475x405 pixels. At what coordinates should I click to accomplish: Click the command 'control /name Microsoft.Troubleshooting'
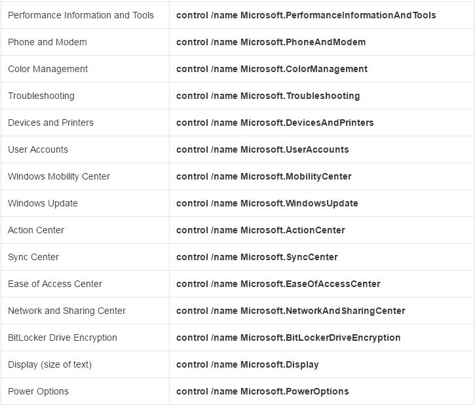tap(268, 96)
